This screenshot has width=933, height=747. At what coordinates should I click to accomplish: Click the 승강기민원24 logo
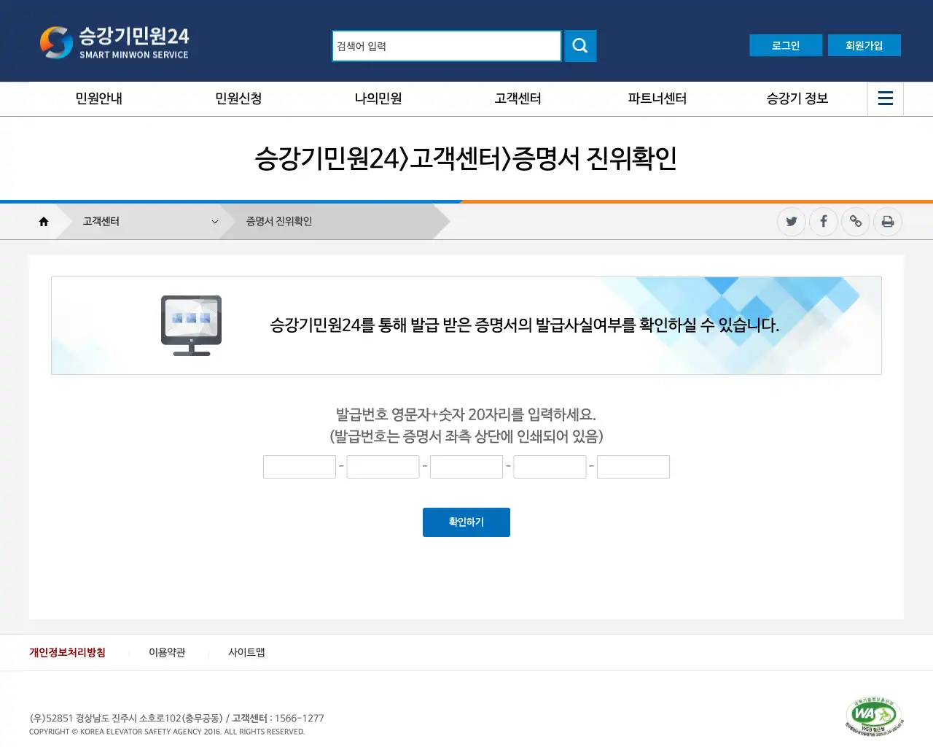pos(114,42)
